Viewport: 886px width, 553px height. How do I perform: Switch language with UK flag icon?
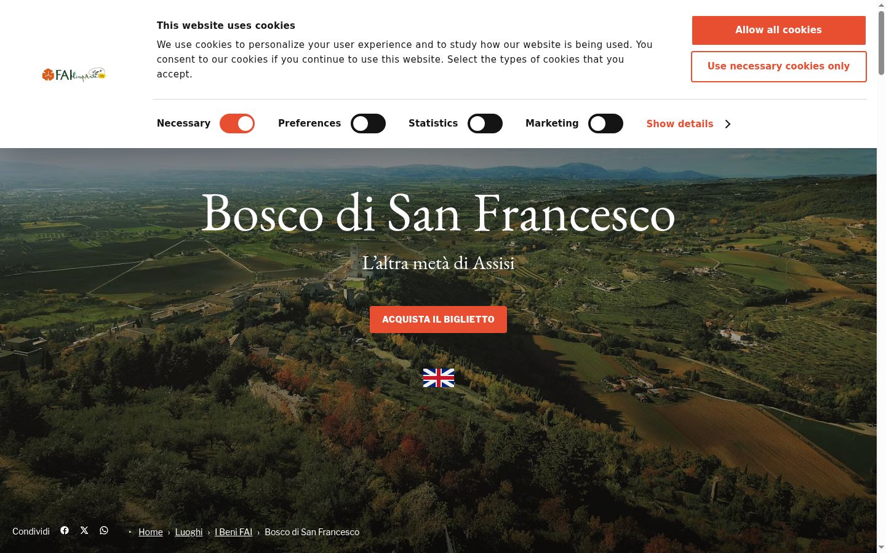pyautogui.click(x=439, y=378)
